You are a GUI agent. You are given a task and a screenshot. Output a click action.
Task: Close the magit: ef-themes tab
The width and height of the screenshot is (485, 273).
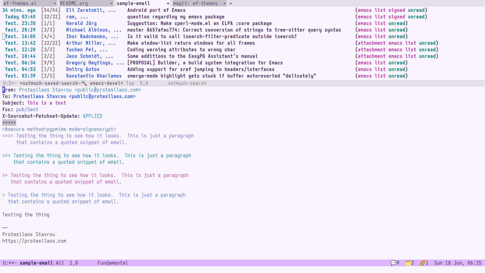click(225, 4)
